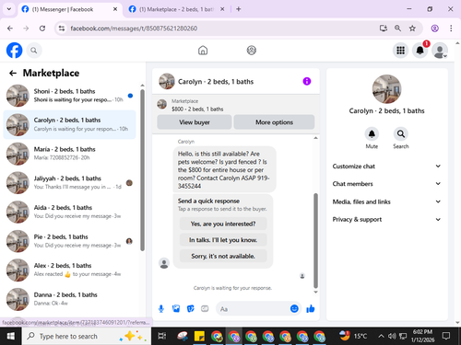The image size is (461, 345).
Task: Open the $800 - 2 beds, 1 baths listing link
Action: point(197,109)
